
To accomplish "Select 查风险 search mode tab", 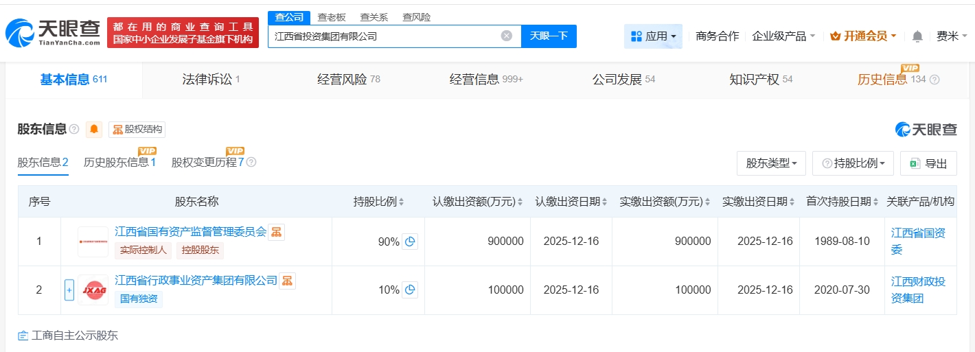I will tap(417, 17).
